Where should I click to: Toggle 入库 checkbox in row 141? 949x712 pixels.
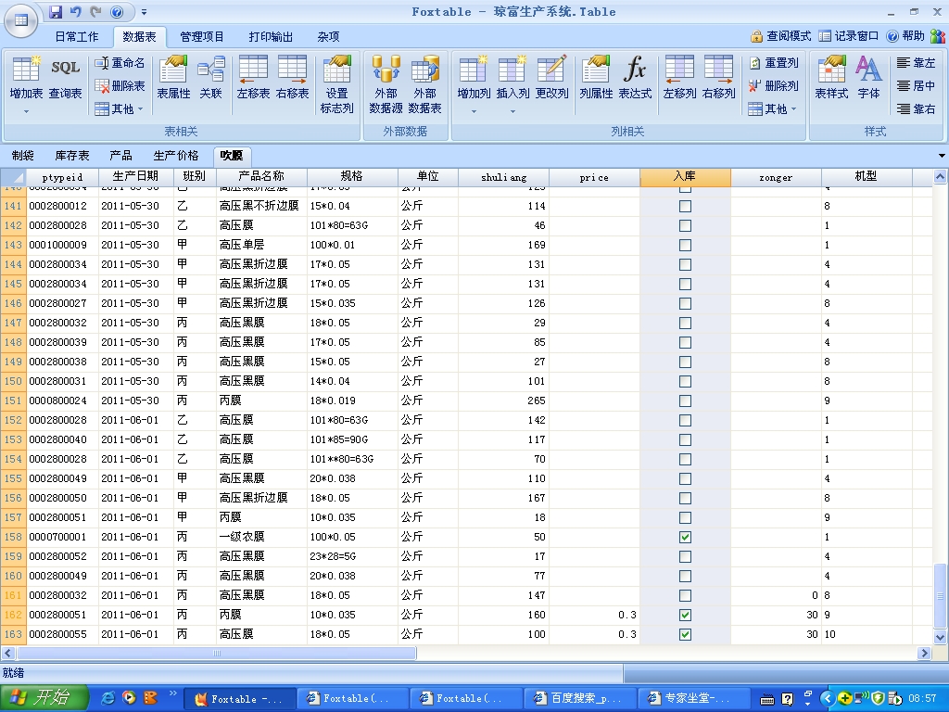[685, 206]
